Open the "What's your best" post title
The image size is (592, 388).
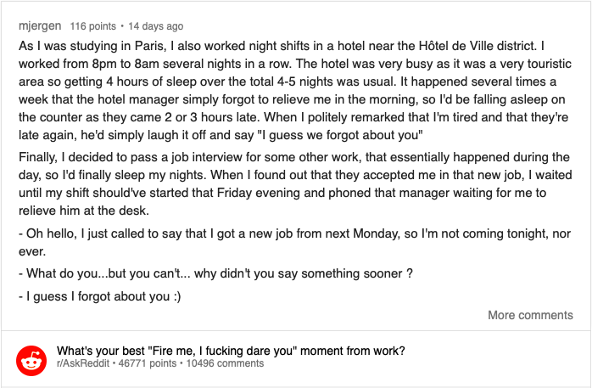tap(230, 350)
